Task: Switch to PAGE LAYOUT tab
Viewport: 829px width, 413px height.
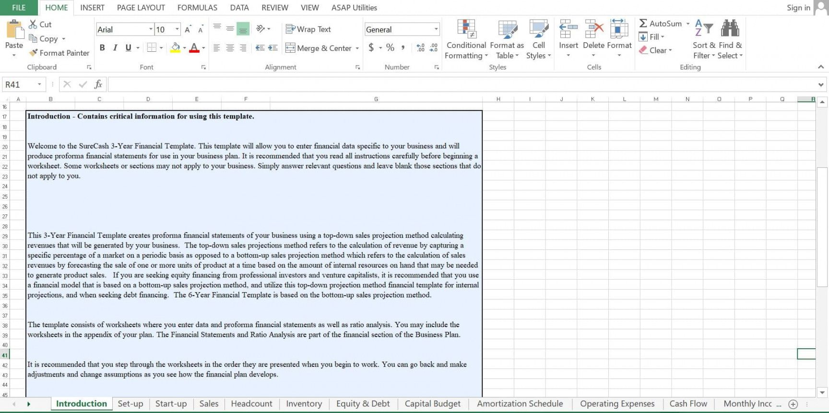Action: point(141,8)
